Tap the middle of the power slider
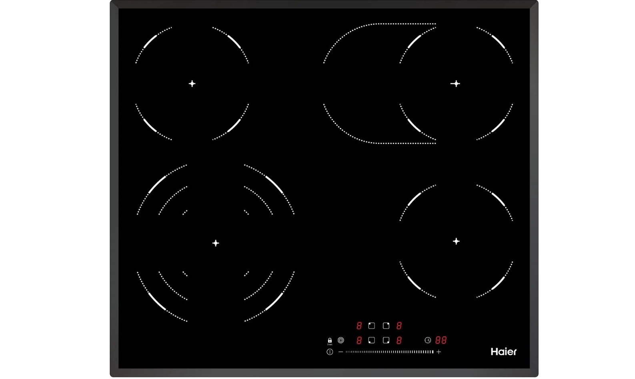Image resolution: width=635 pixels, height=379 pixels. point(389,352)
